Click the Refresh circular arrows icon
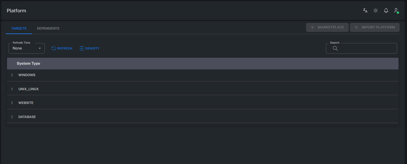 pyautogui.click(x=54, y=48)
